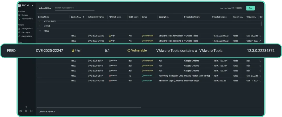The width and height of the screenshot is (282, 117).
Task: Click the flame icon for CVE-2023-34058
Action: pos(110,41)
